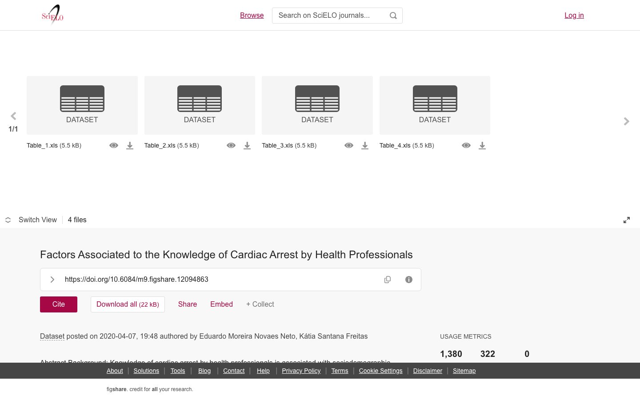The width and height of the screenshot is (640, 400).
Task: Enter fullscreen with expand icon
Action: point(627,220)
